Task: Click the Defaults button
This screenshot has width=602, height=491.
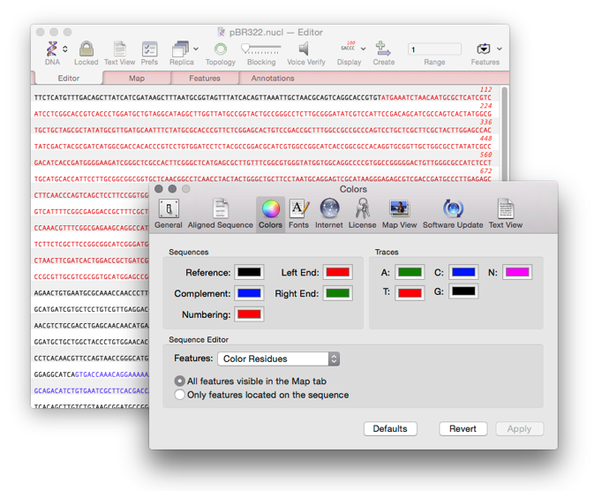Action: pyautogui.click(x=389, y=428)
